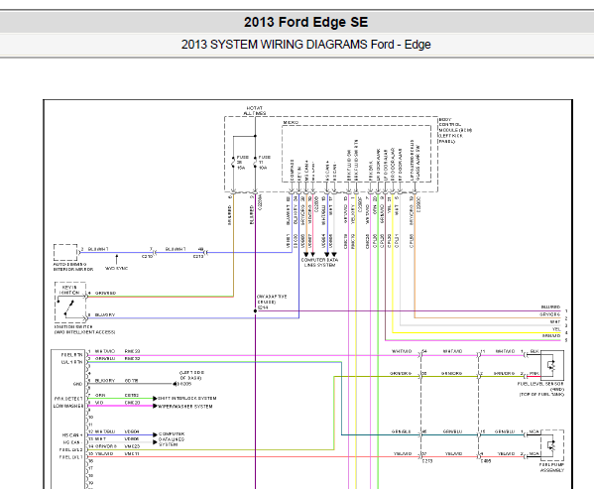The height and width of the screenshot is (489, 594).
Task: Click the 'PNK' wire label at fuel level sensor
Action: (535, 374)
